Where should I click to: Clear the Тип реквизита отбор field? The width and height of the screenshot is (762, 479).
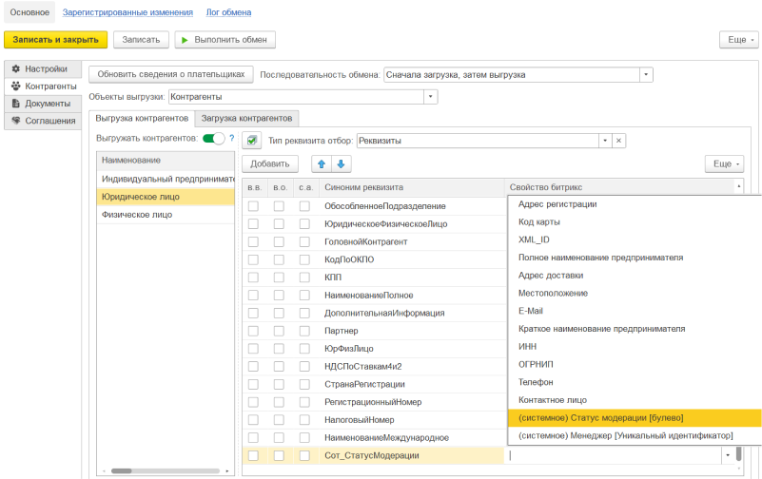[x=618, y=141]
